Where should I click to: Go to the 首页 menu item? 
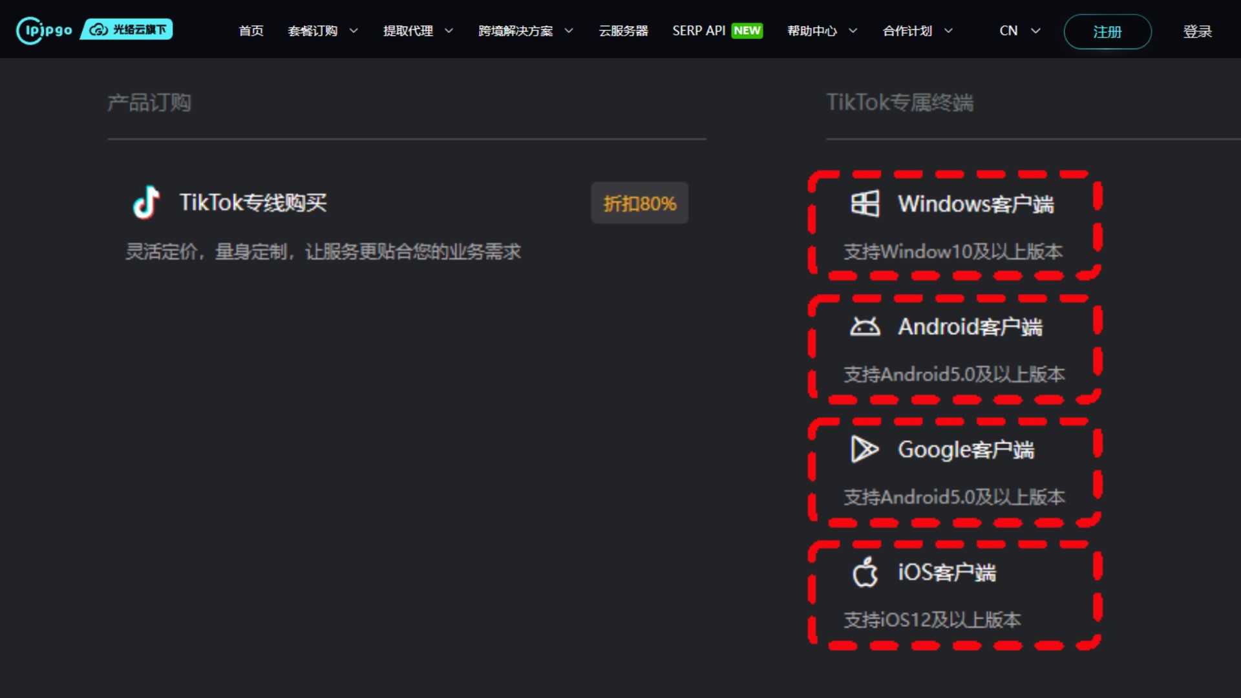pyautogui.click(x=251, y=30)
